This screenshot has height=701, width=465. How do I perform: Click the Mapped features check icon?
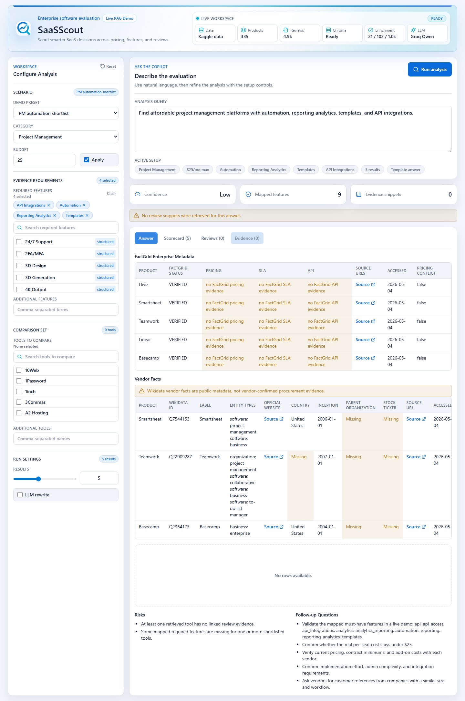248,194
